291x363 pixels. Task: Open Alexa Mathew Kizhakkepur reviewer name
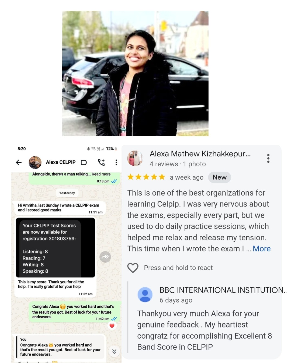[x=200, y=154]
